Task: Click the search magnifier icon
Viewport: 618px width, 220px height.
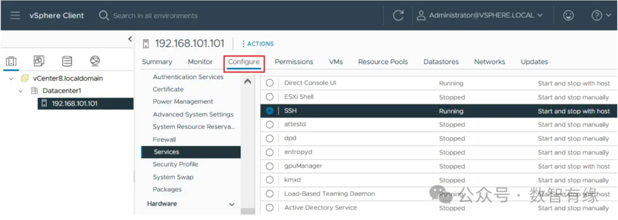Action: [104, 16]
